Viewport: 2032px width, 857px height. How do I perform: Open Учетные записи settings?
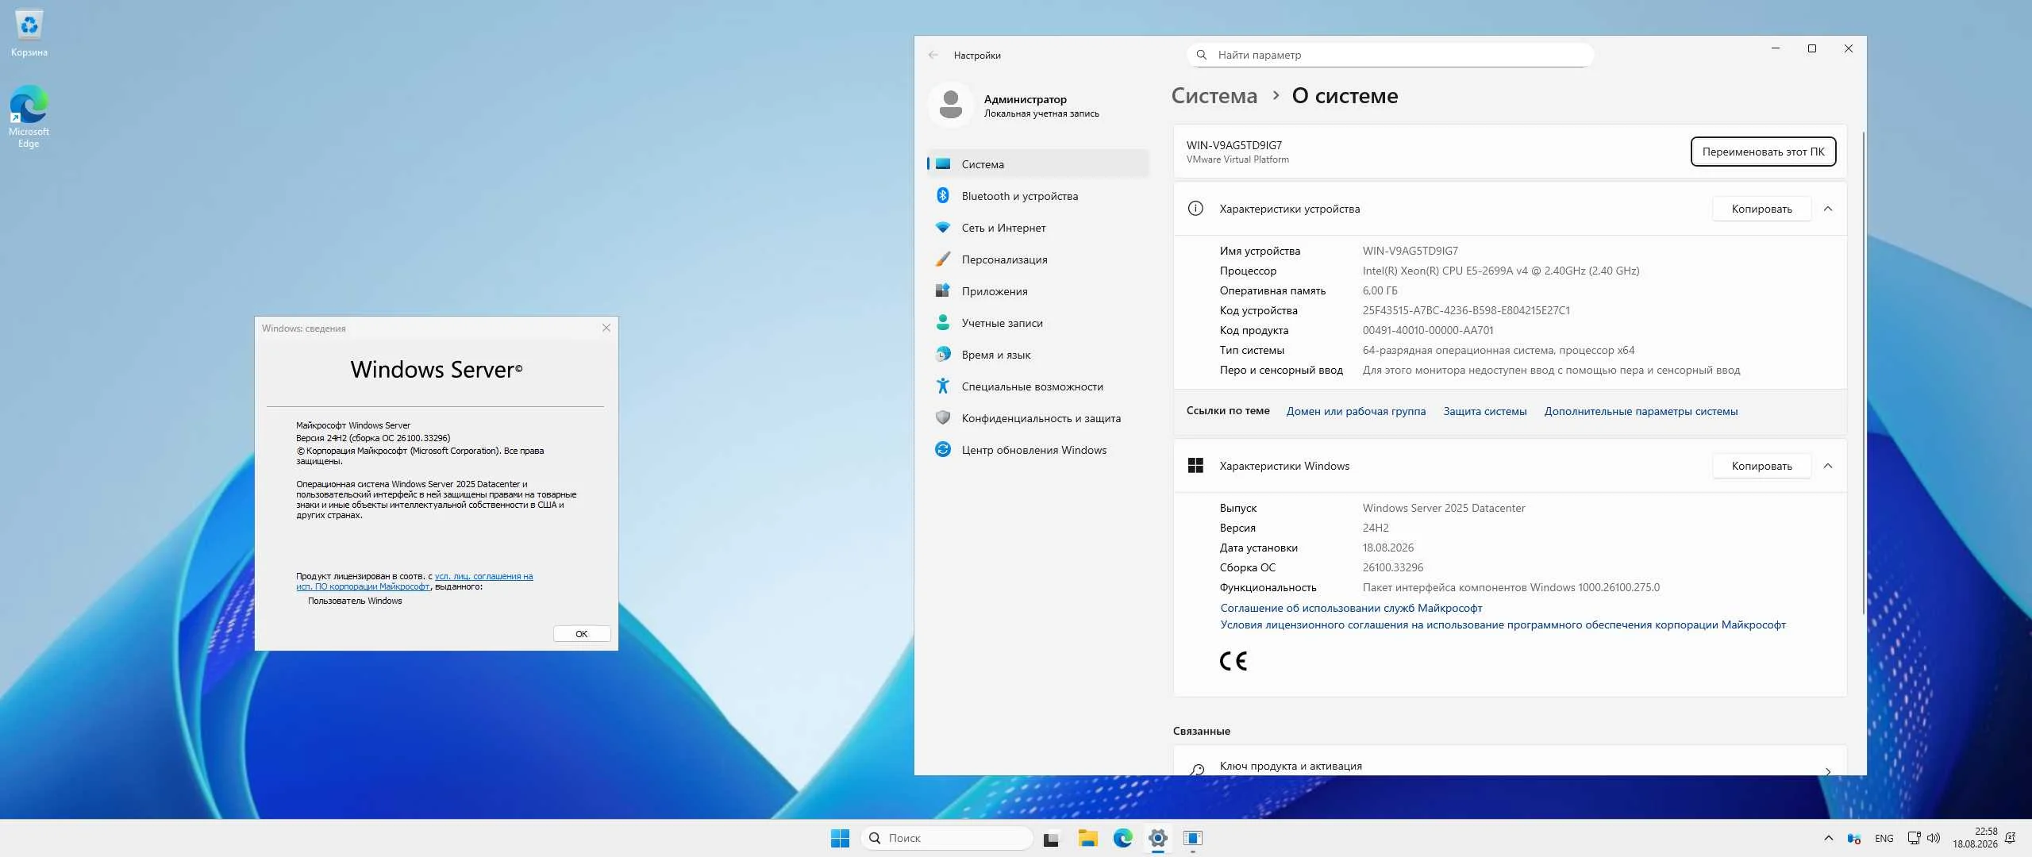click(x=1038, y=323)
